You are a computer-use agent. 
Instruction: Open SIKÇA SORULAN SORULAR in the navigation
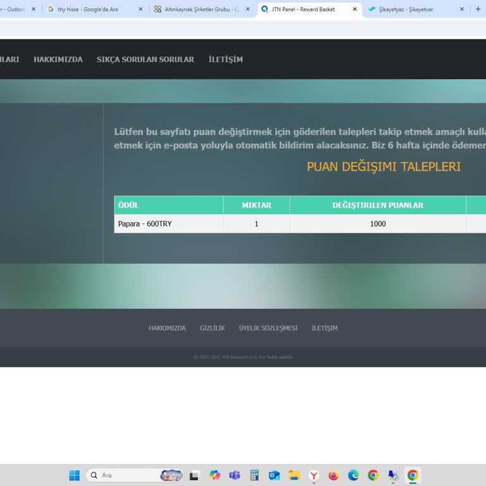(146, 59)
